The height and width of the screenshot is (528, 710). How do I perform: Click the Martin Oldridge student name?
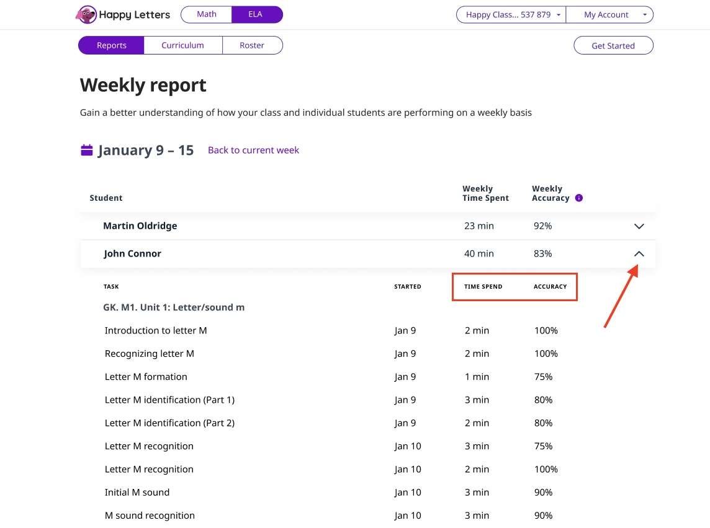(x=140, y=226)
